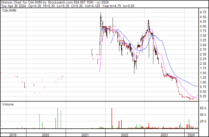Image resolution: width=209 pixels, height=137 pixels.
Task: Click the 1.50 price axis label
Action: tap(203, 73)
